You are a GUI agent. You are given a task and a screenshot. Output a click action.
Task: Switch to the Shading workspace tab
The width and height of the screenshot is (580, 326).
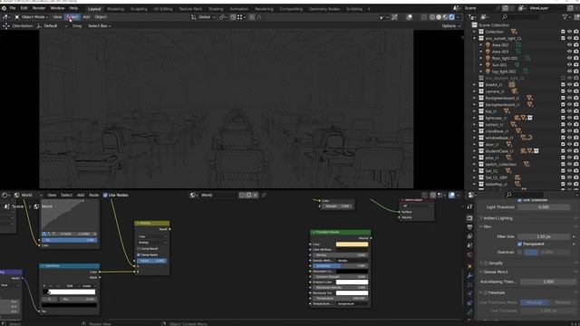pos(216,9)
